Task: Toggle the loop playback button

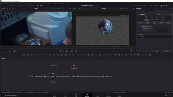Action: click(x=76, y=51)
